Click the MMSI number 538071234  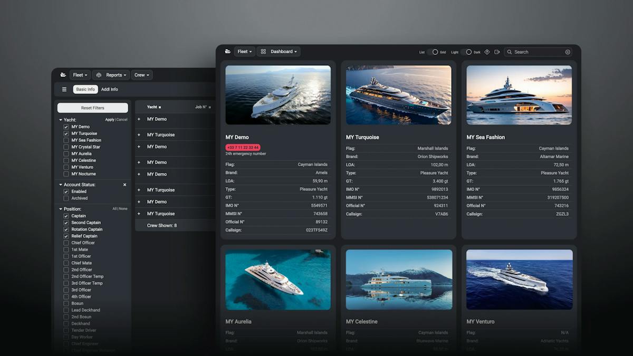click(x=437, y=198)
